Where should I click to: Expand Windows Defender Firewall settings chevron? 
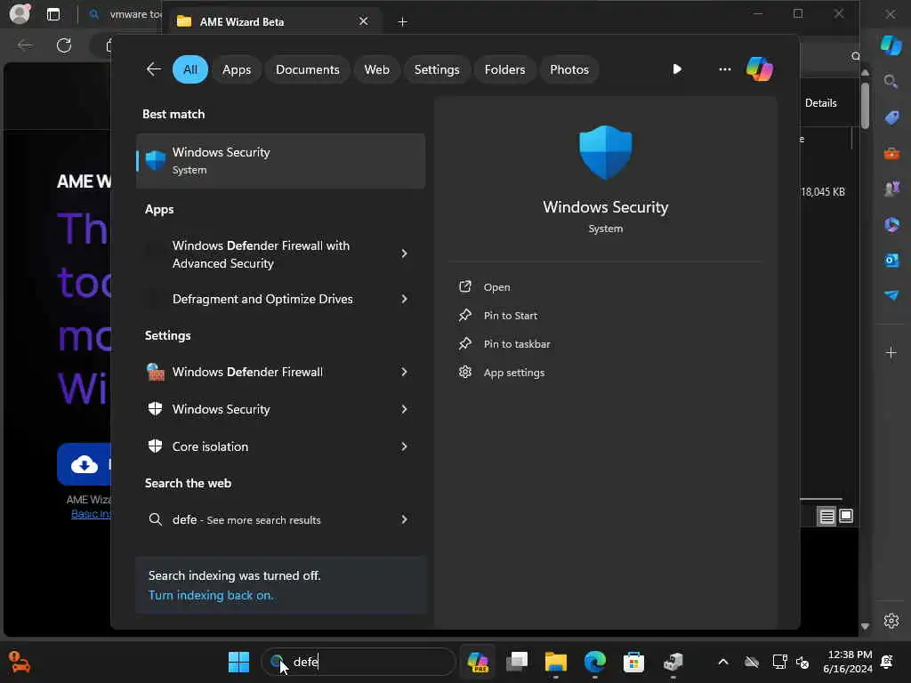point(405,373)
